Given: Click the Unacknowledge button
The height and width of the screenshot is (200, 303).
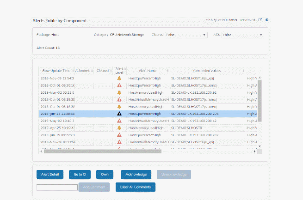Looking at the screenshot, I should 174,174.
